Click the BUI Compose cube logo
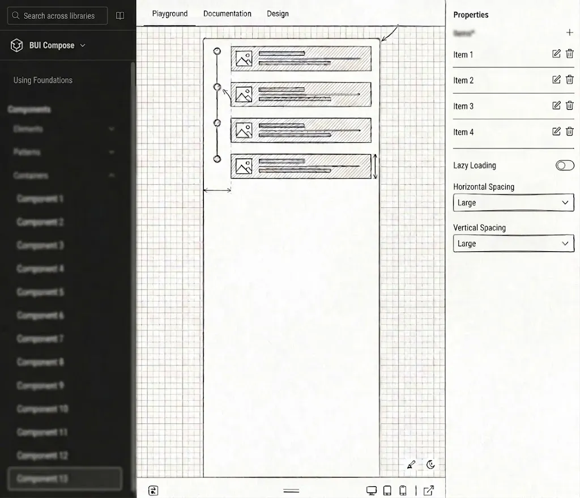The height and width of the screenshot is (498, 580). coord(16,45)
